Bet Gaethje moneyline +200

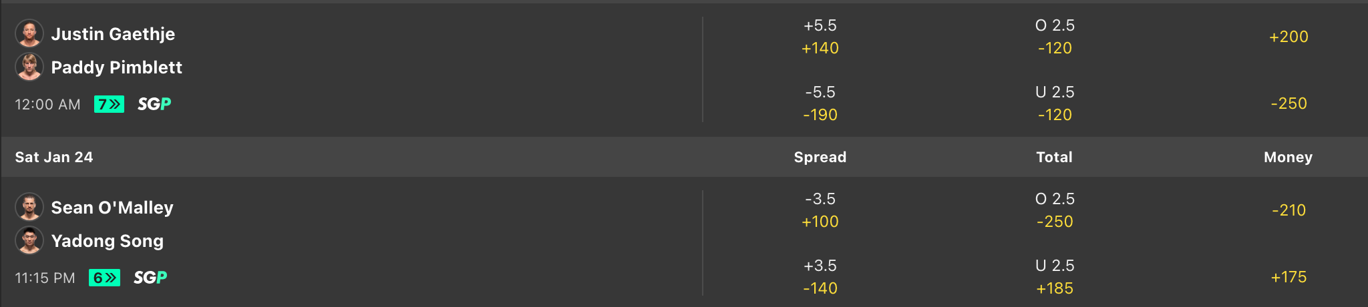pos(1288,37)
